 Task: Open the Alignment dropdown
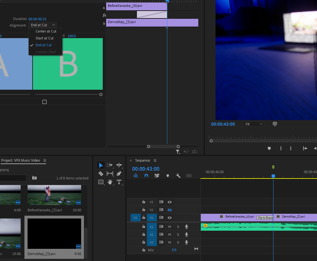[x=43, y=25]
